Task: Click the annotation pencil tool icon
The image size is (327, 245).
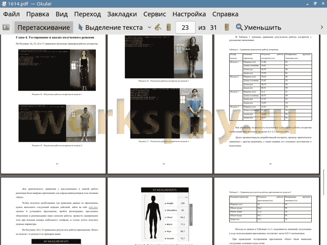Action: (x=158, y=28)
